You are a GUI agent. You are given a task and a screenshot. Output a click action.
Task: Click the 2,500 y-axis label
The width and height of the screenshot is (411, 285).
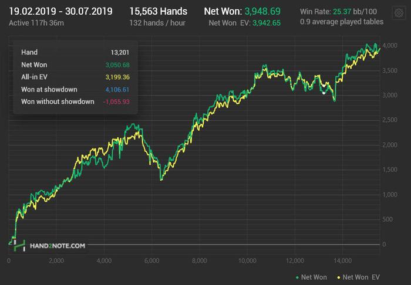[390, 120]
